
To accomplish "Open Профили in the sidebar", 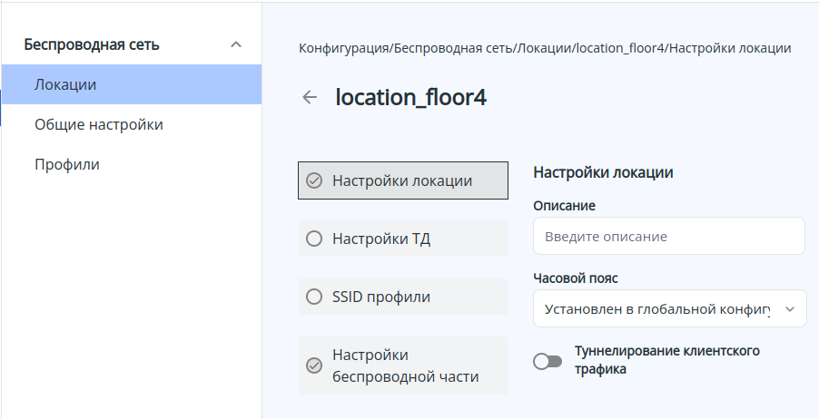I will (67, 164).
